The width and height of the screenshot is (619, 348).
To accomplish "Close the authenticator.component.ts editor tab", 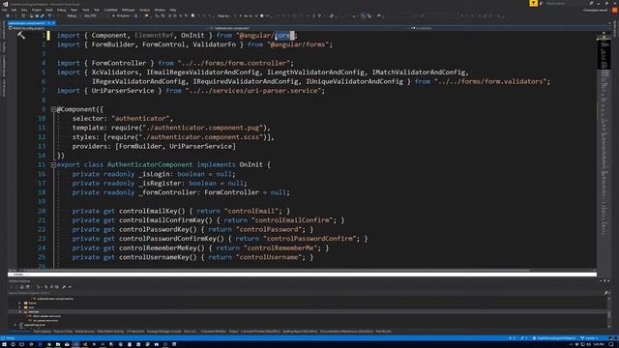I will tap(53, 23).
